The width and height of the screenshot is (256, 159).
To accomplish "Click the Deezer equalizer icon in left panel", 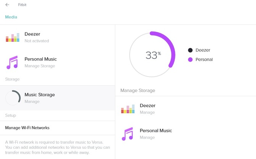I will coord(13,37).
